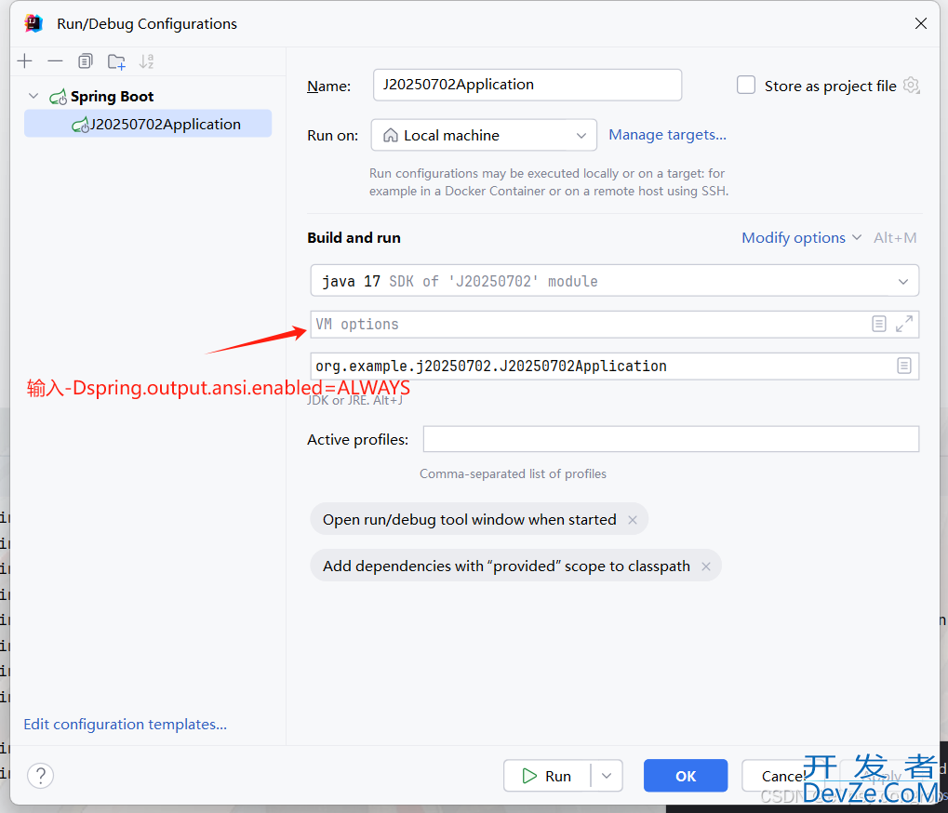
Task: Remove the selected configuration
Action: pyautogui.click(x=55, y=61)
